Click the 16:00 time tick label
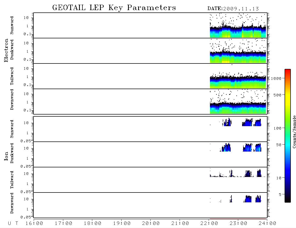This screenshot has width=296, height=228. tap(34, 223)
